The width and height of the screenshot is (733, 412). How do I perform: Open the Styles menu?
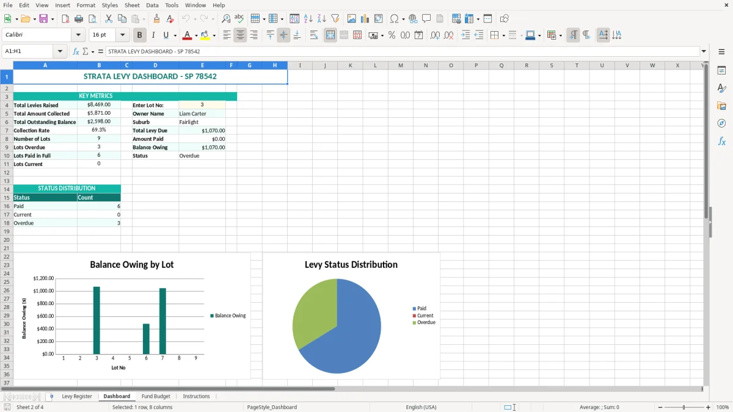[110, 5]
